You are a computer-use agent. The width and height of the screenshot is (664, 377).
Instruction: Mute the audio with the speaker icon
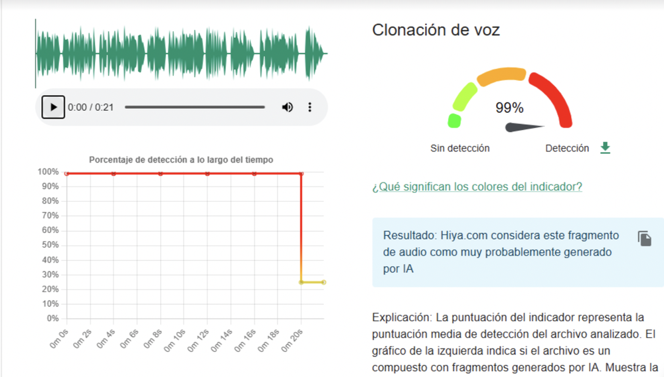288,107
